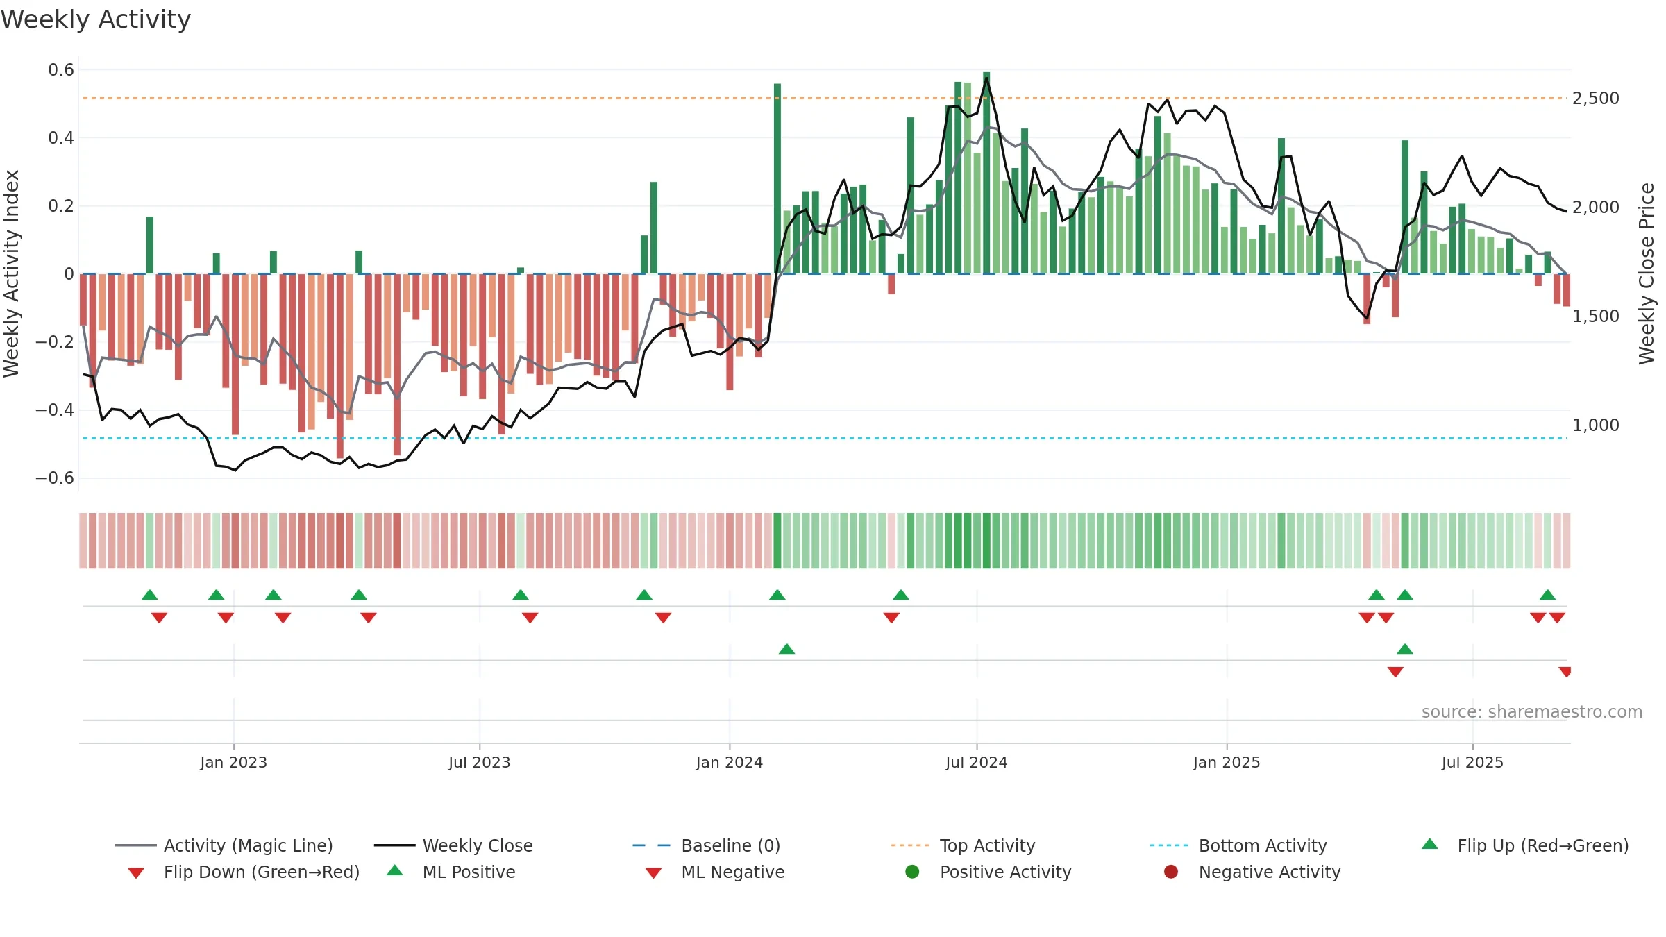Click the green flip-up marker near Nov 2023

tap(644, 595)
